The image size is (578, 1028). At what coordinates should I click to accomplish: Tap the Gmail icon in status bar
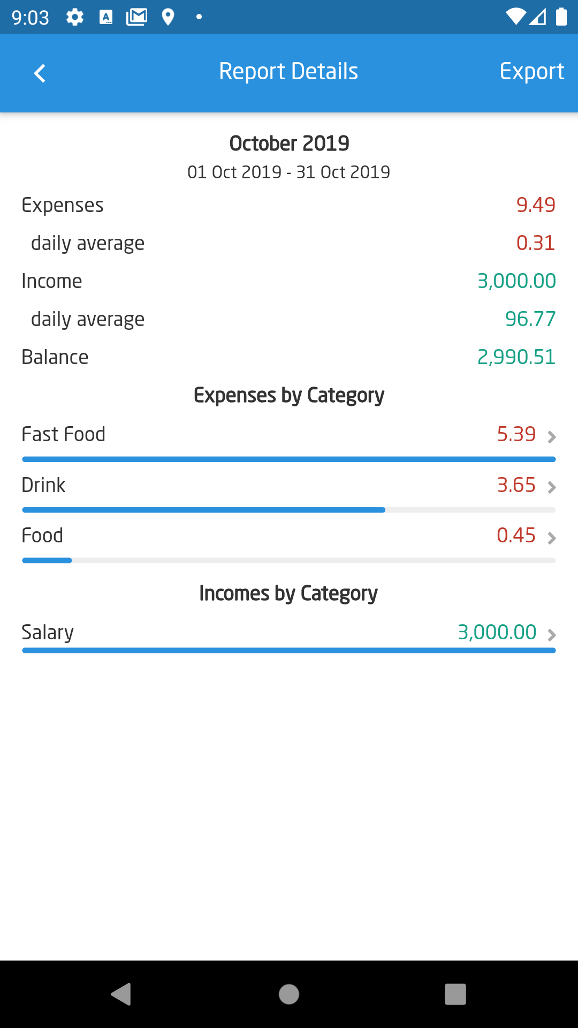(136, 17)
